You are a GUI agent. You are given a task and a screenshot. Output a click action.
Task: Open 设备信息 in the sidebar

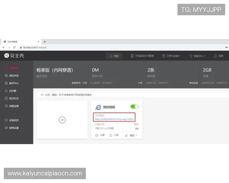point(12,120)
